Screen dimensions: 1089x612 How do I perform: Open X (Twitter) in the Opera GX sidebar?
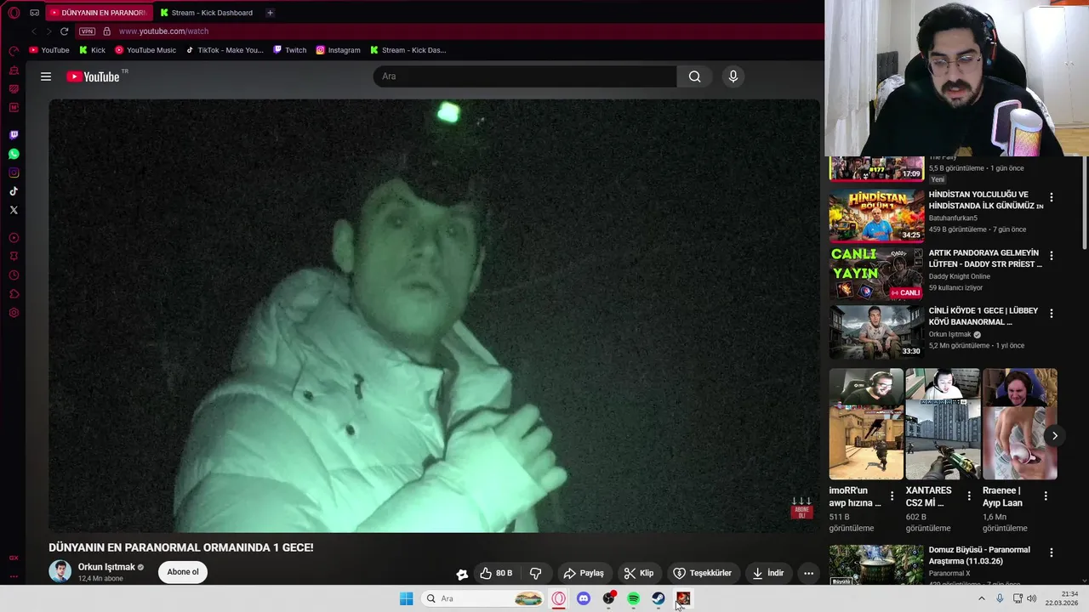(14, 210)
